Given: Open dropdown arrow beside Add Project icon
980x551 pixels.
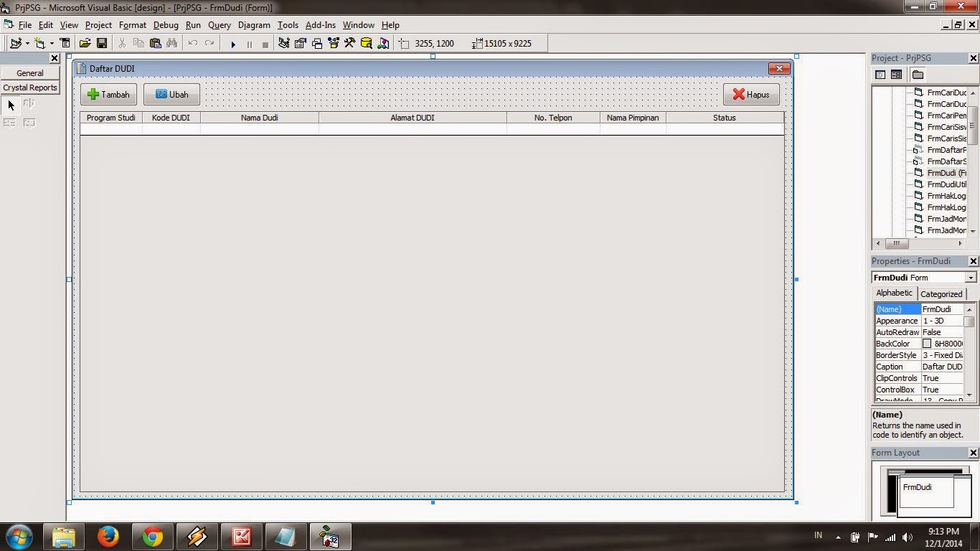Looking at the screenshot, I should (27, 43).
